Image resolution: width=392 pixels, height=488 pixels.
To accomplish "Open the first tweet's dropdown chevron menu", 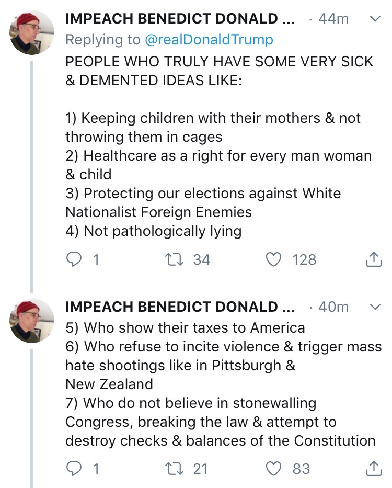I will (375, 19).
